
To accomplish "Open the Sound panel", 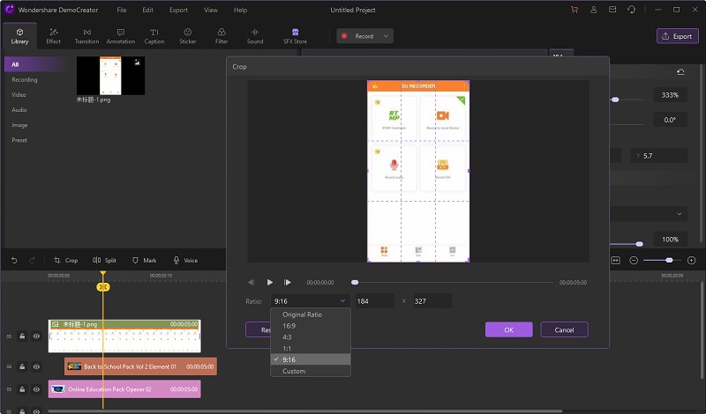I will click(x=255, y=36).
